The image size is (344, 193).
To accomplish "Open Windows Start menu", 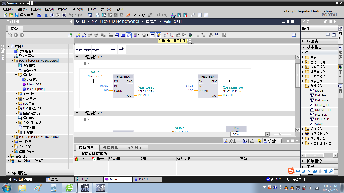I will 6,188.
